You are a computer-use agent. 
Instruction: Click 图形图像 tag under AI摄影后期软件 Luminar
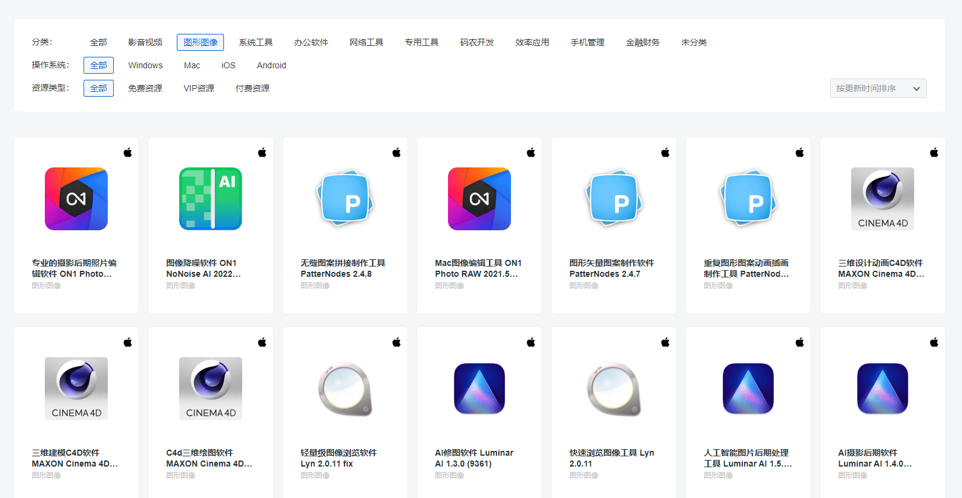pos(853,476)
